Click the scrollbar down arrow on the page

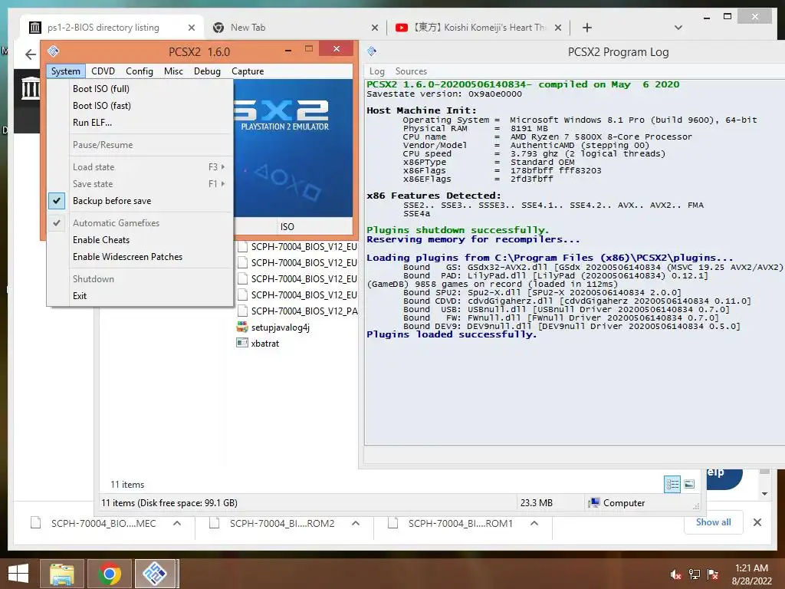(764, 494)
